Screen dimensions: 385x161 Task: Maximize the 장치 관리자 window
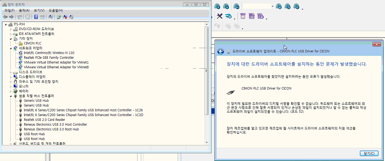(196, 4)
